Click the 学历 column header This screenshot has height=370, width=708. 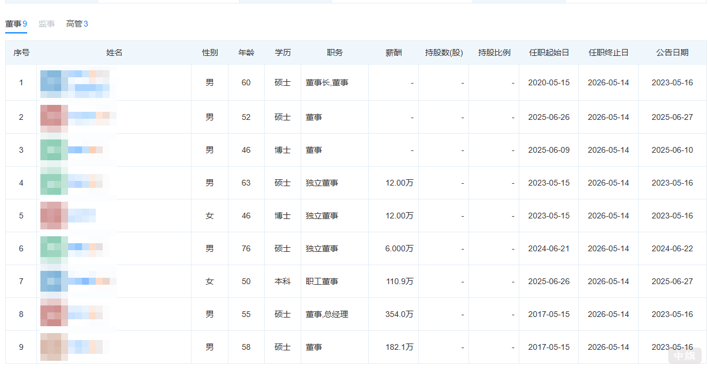pos(283,52)
